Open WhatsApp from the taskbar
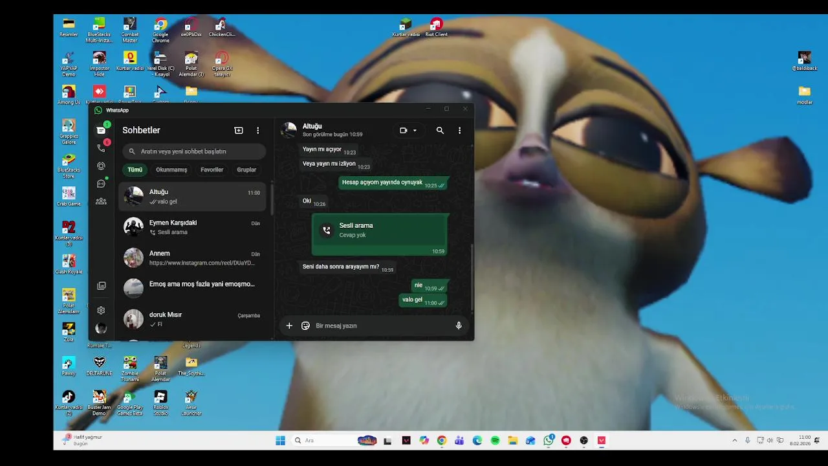The width and height of the screenshot is (828, 466). pos(549,441)
